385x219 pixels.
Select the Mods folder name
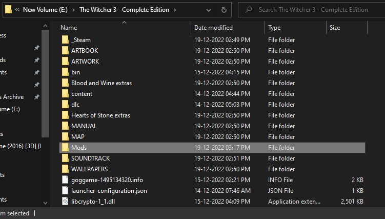point(79,148)
